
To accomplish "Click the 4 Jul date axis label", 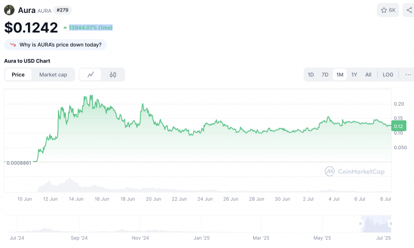I will pyautogui.click(x=334, y=199).
